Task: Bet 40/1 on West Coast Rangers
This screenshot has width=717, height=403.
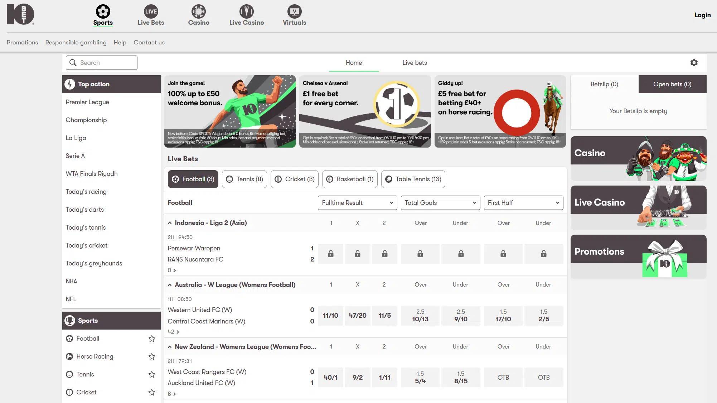Action: 330,378
